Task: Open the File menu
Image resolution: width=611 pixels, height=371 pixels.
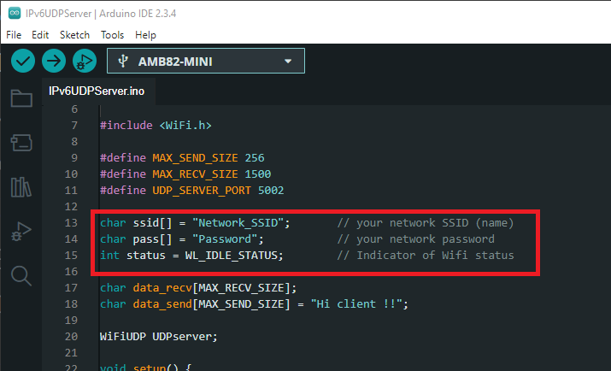Action: [14, 35]
